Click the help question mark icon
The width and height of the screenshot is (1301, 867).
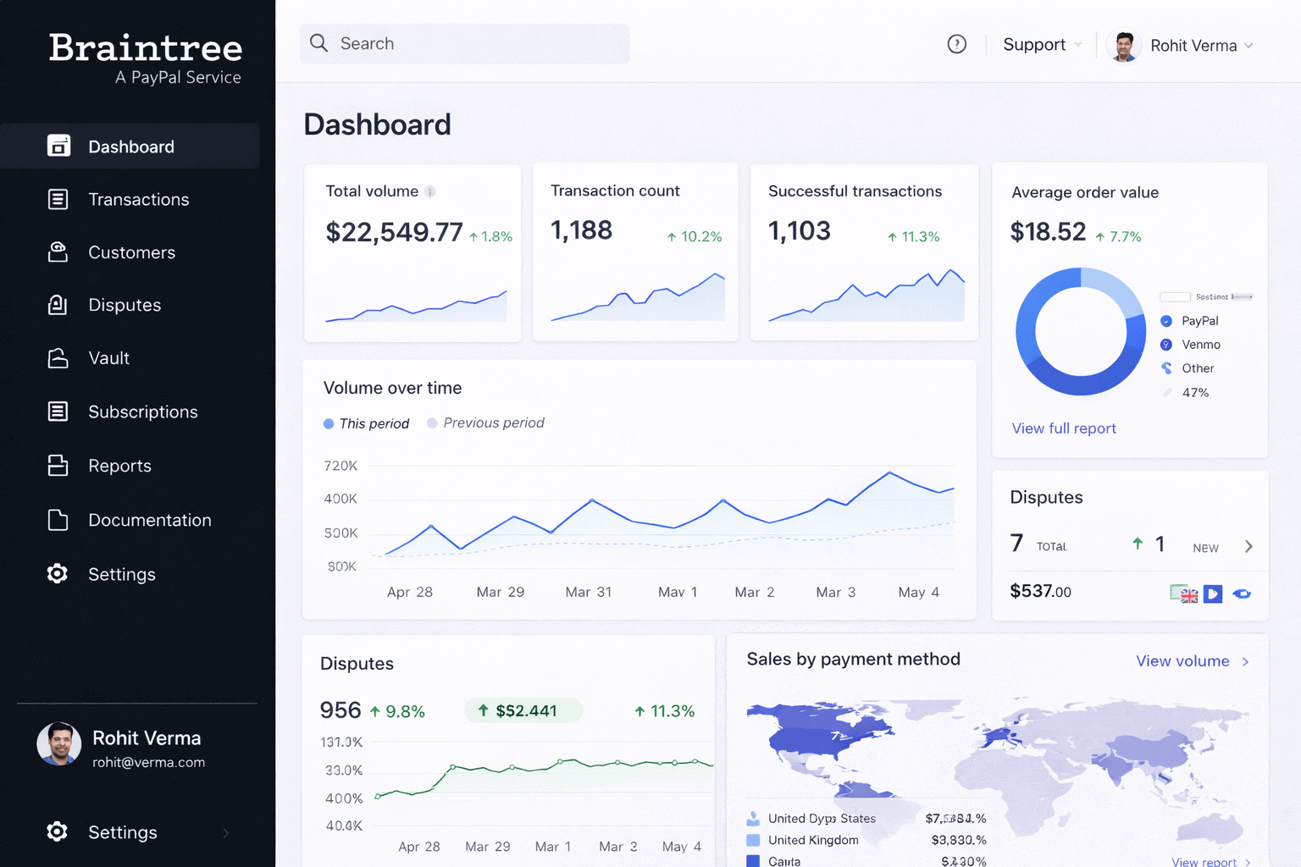click(956, 44)
